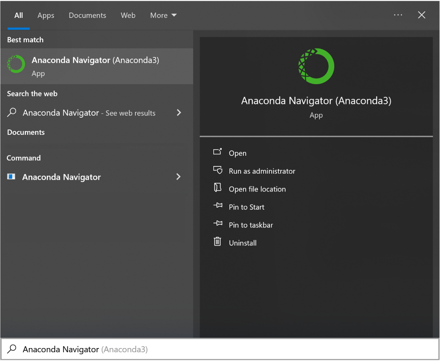Expand the web results chevron arrow
This screenshot has width=440, height=361.
click(179, 112)
